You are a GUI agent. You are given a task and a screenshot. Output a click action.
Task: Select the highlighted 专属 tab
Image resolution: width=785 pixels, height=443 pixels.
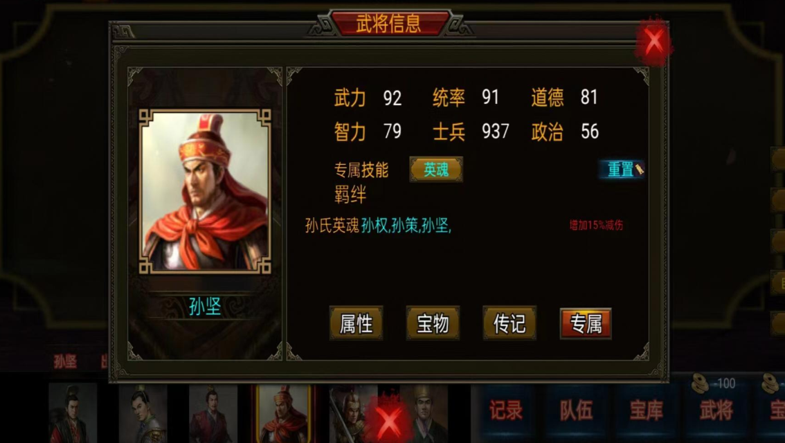click(x=586, y=323)
